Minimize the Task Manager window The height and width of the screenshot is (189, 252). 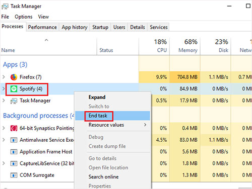pyautogui.click(x=229, y=6)
